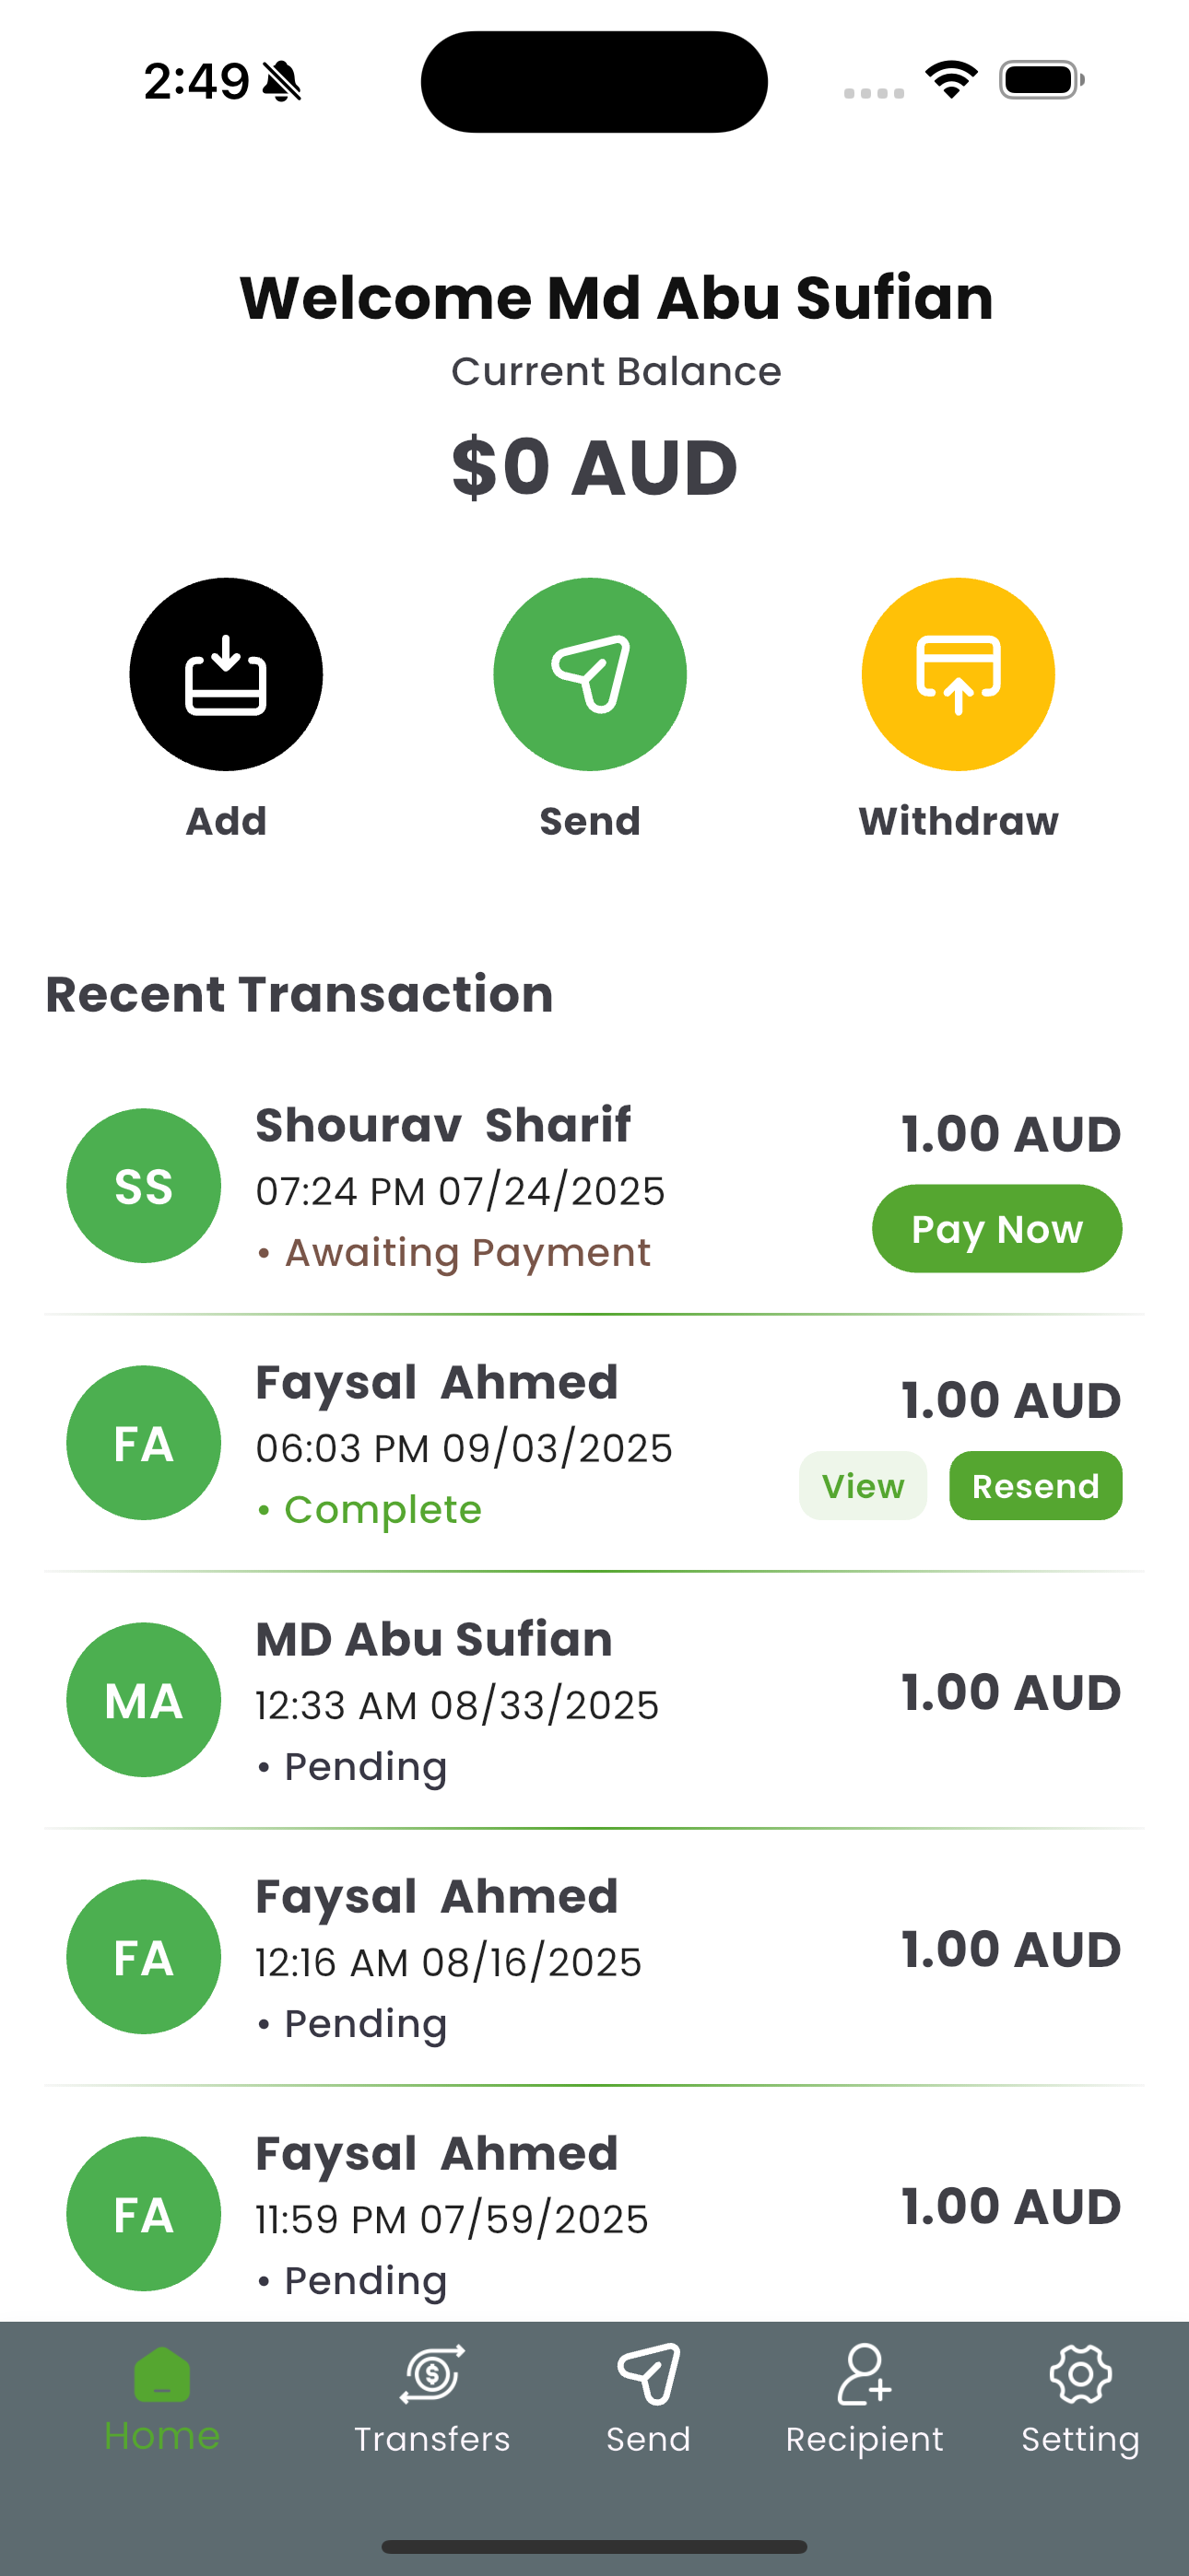1189x2576 pixels.
Task: Click Pay Now for Shourav Sharif
Action: tap(997, 1229)
